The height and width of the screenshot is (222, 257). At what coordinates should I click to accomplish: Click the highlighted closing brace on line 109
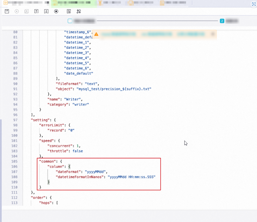pyautogui.click(x=49, y=182)
